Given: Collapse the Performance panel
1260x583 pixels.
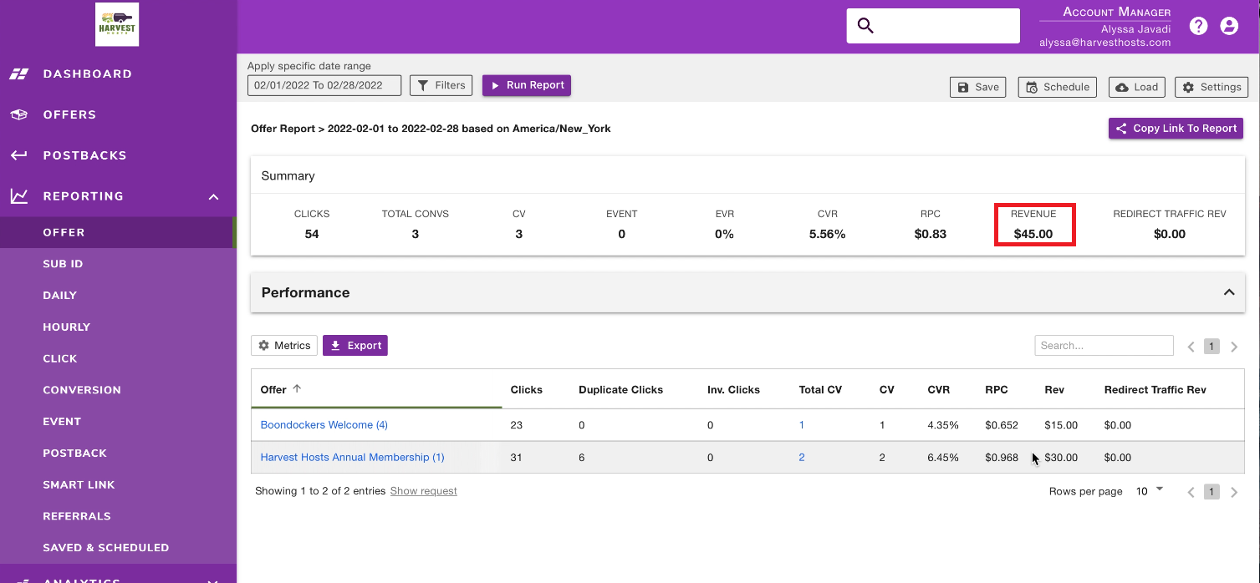Looking at the screenshot, I should click(x=1229, y=292).
